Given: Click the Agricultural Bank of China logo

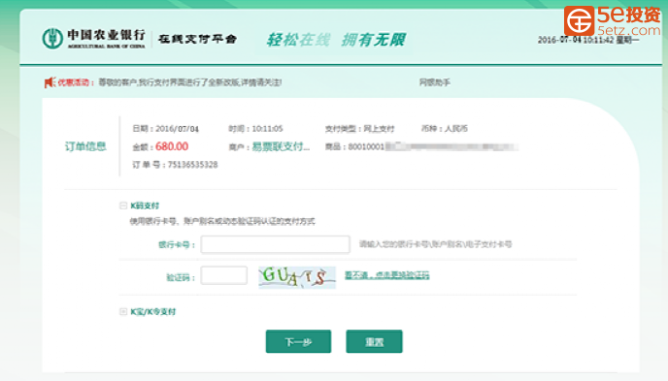Looking at the screenshot, I should point(94,39).
